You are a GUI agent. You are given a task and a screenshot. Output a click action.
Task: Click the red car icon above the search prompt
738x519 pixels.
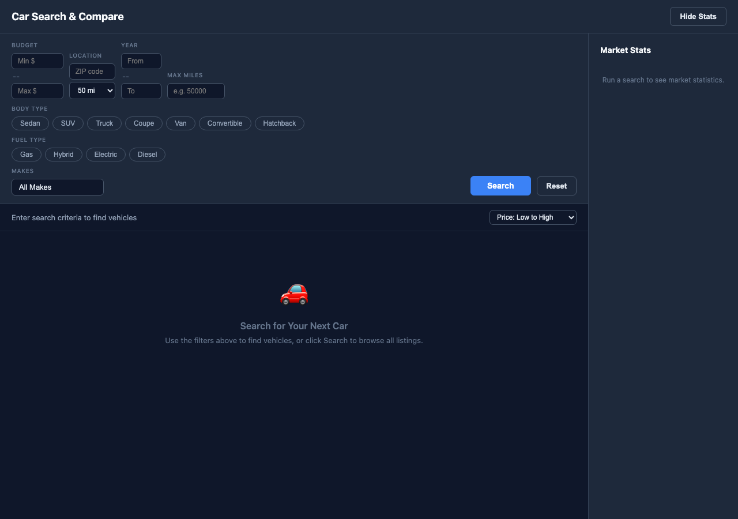(294, 294)
